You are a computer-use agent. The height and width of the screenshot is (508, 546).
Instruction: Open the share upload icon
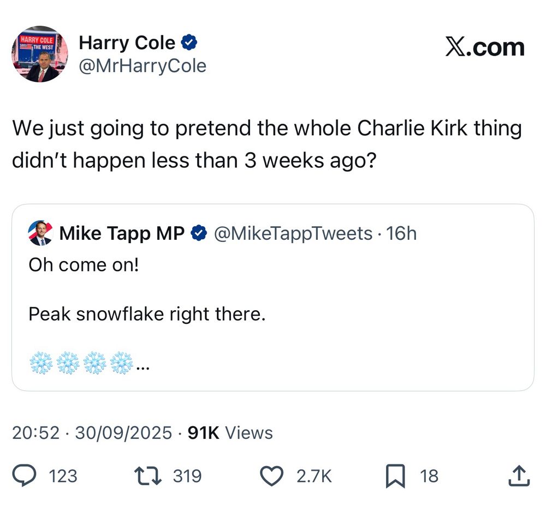519,476
